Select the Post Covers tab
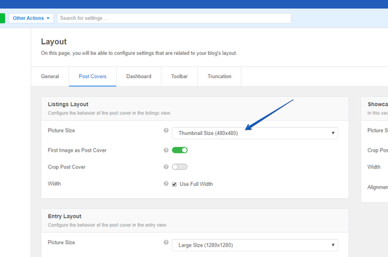This screenshot has height=257, width=388. pyautogui.click(x=92, y=76)
